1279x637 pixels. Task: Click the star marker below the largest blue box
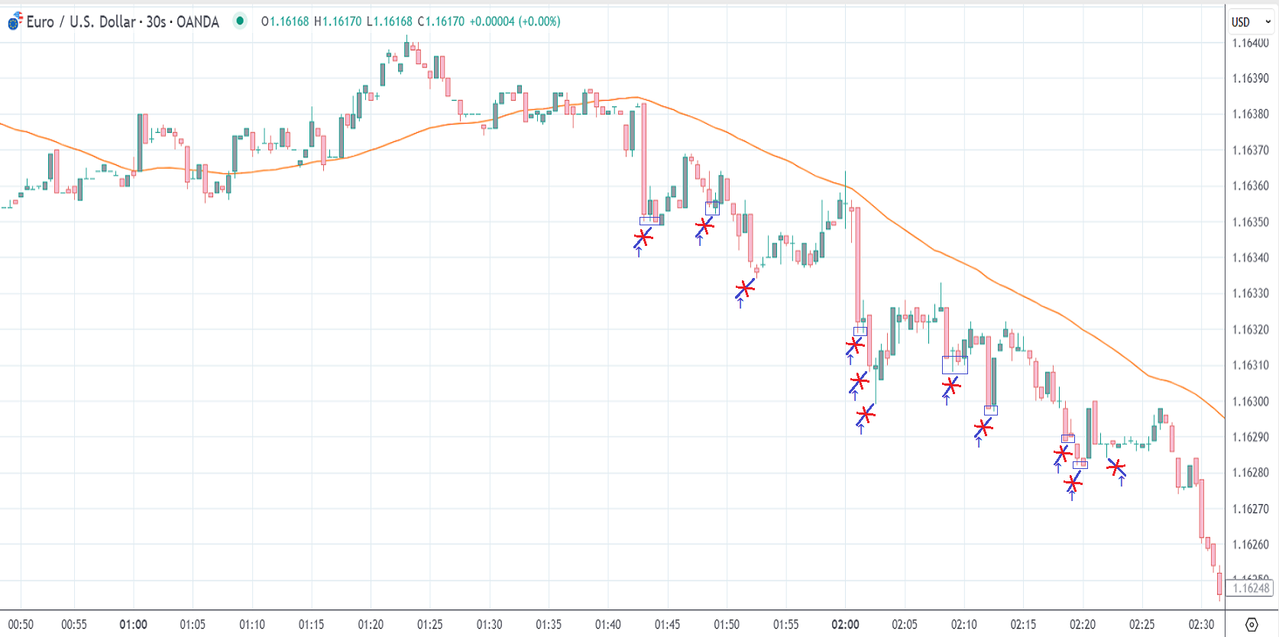[x=951, y=385]
